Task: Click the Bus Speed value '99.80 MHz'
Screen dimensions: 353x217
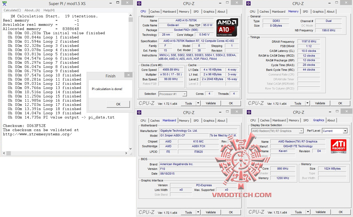Action: [171, 79]
